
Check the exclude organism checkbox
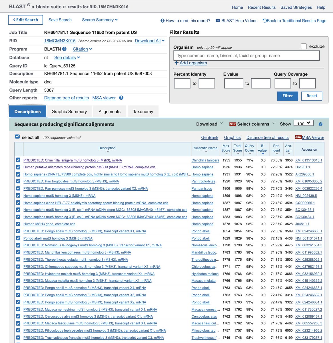pyautogui.click(x=304, y=46)
